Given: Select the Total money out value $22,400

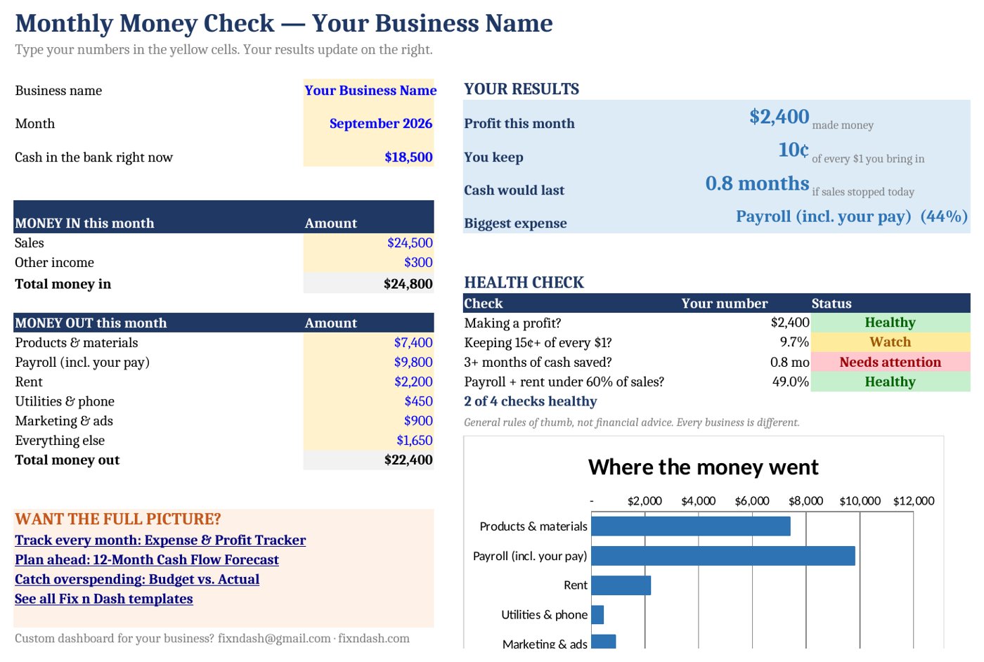Looking at the screenshot, I should [369, 460].
